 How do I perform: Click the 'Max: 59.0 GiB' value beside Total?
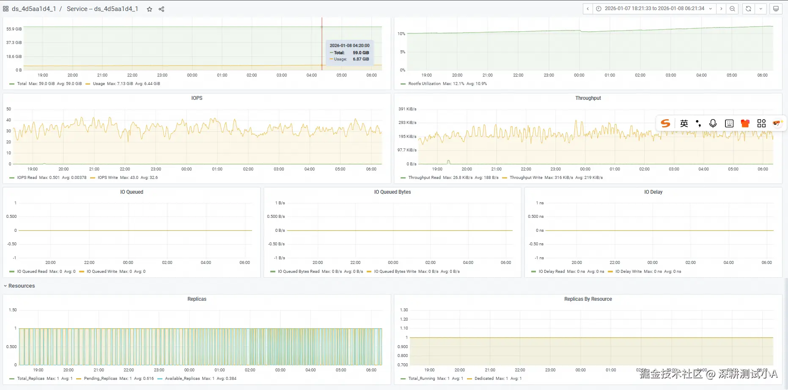click(41, 84)
